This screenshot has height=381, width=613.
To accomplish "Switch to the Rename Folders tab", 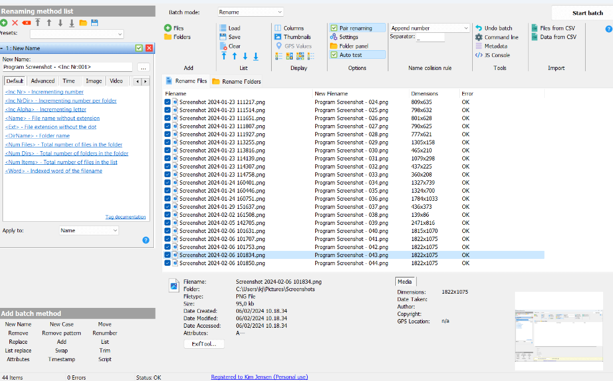I will click(236, 81).
